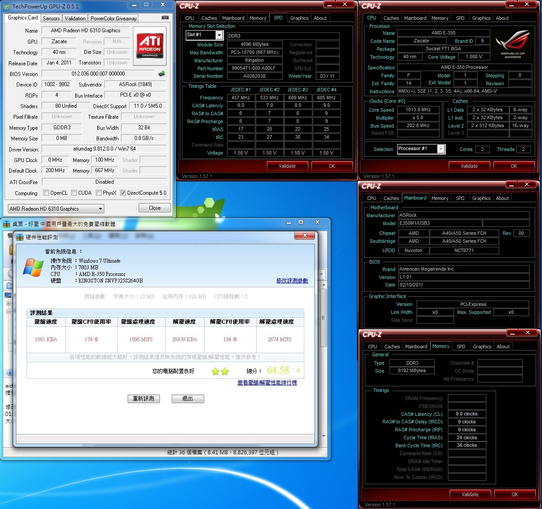Image resolution: width=542 pixels, height=509 pixels.
Task: Open Caches tab in CPU-Z Memory window
Action: pyautogui.click(x=392, y=347)
